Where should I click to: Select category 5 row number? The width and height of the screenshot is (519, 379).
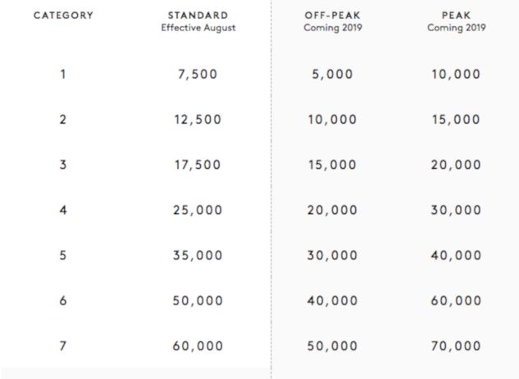click(x=63, y=255)
